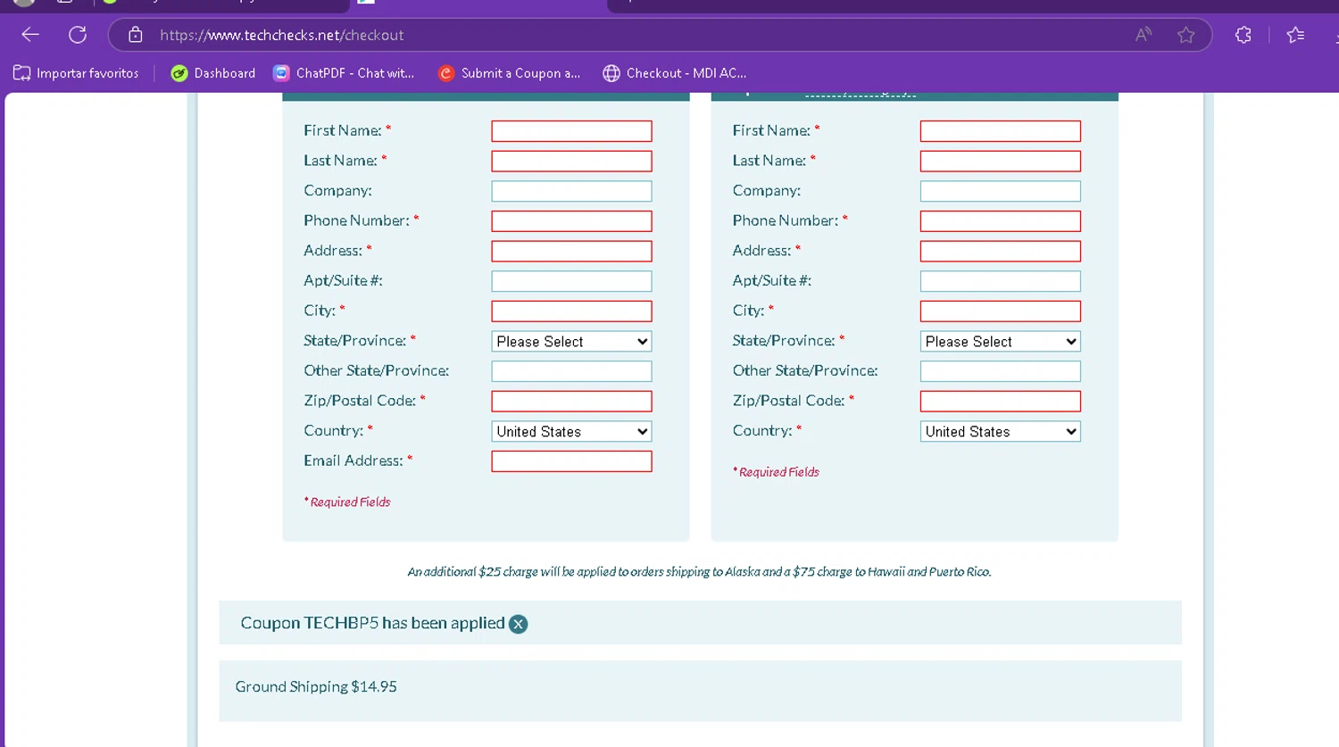Viewport: 1339px width, 747px height.
Task: Open billing Country dropdown
Action: pyautogui.click(x=571, y=431)
